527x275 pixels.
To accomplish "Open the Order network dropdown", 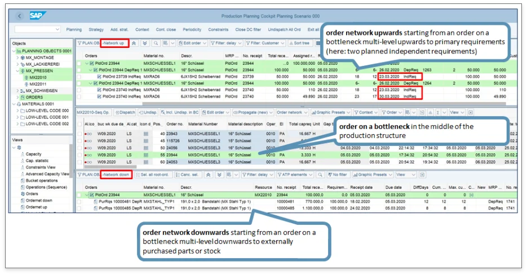I will click(x=292, y=112).
